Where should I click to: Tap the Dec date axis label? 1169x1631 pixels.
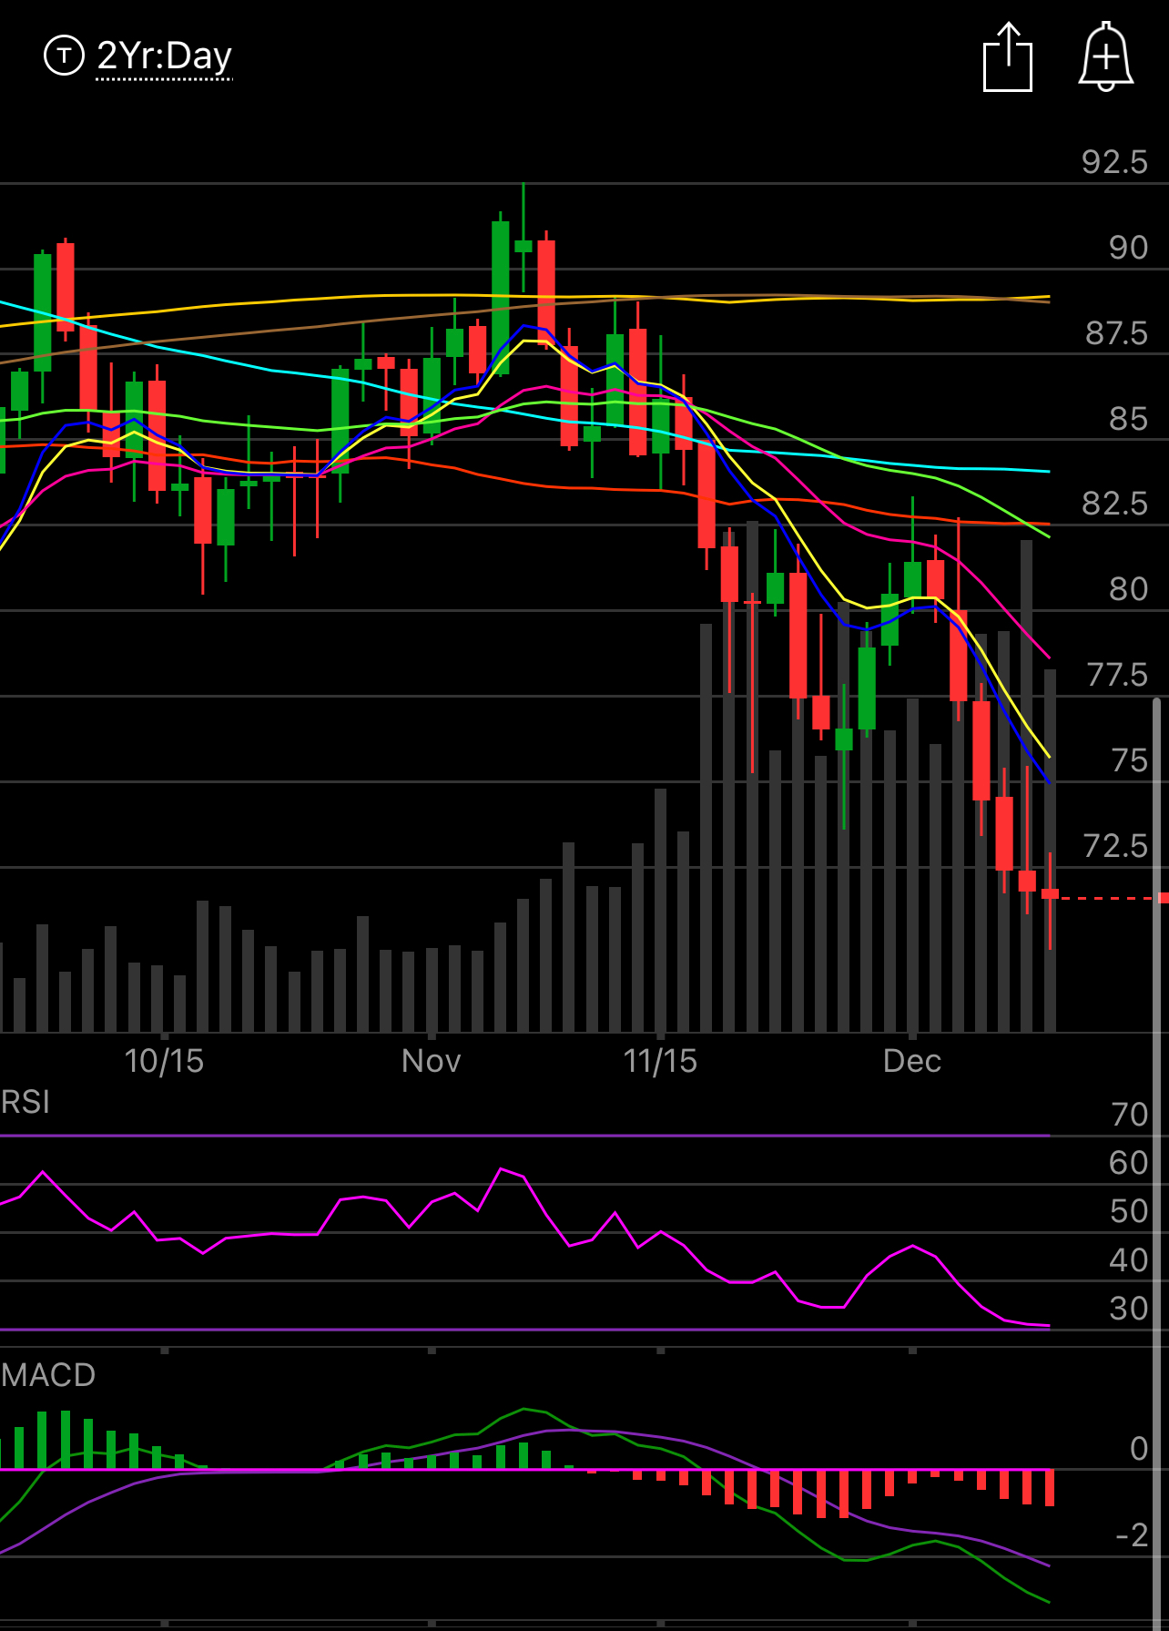click(912, 1061)
